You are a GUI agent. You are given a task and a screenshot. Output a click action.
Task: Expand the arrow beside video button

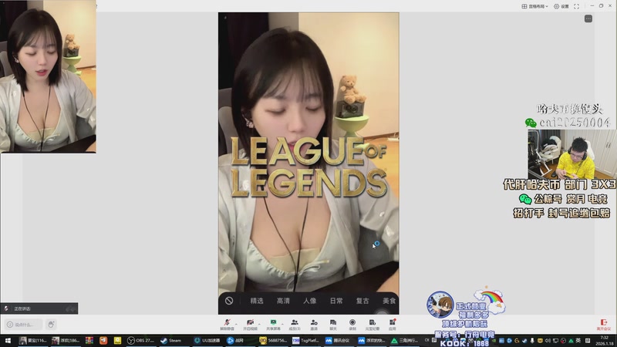pyautogui.click(x=260, y=323)
